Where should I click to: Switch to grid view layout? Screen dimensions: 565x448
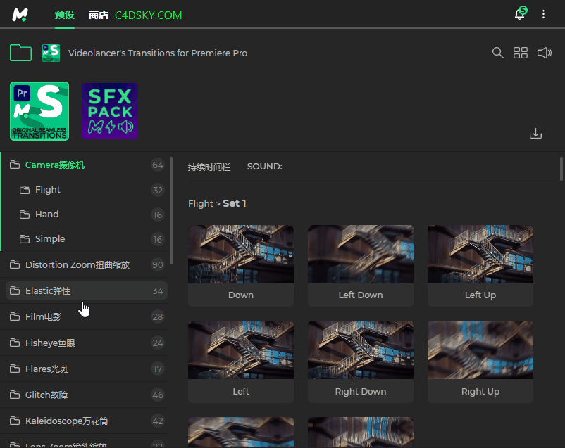521,53
